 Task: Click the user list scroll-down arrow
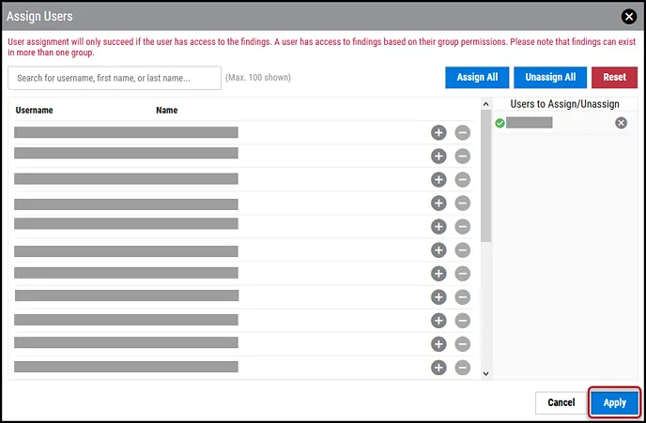485,373
